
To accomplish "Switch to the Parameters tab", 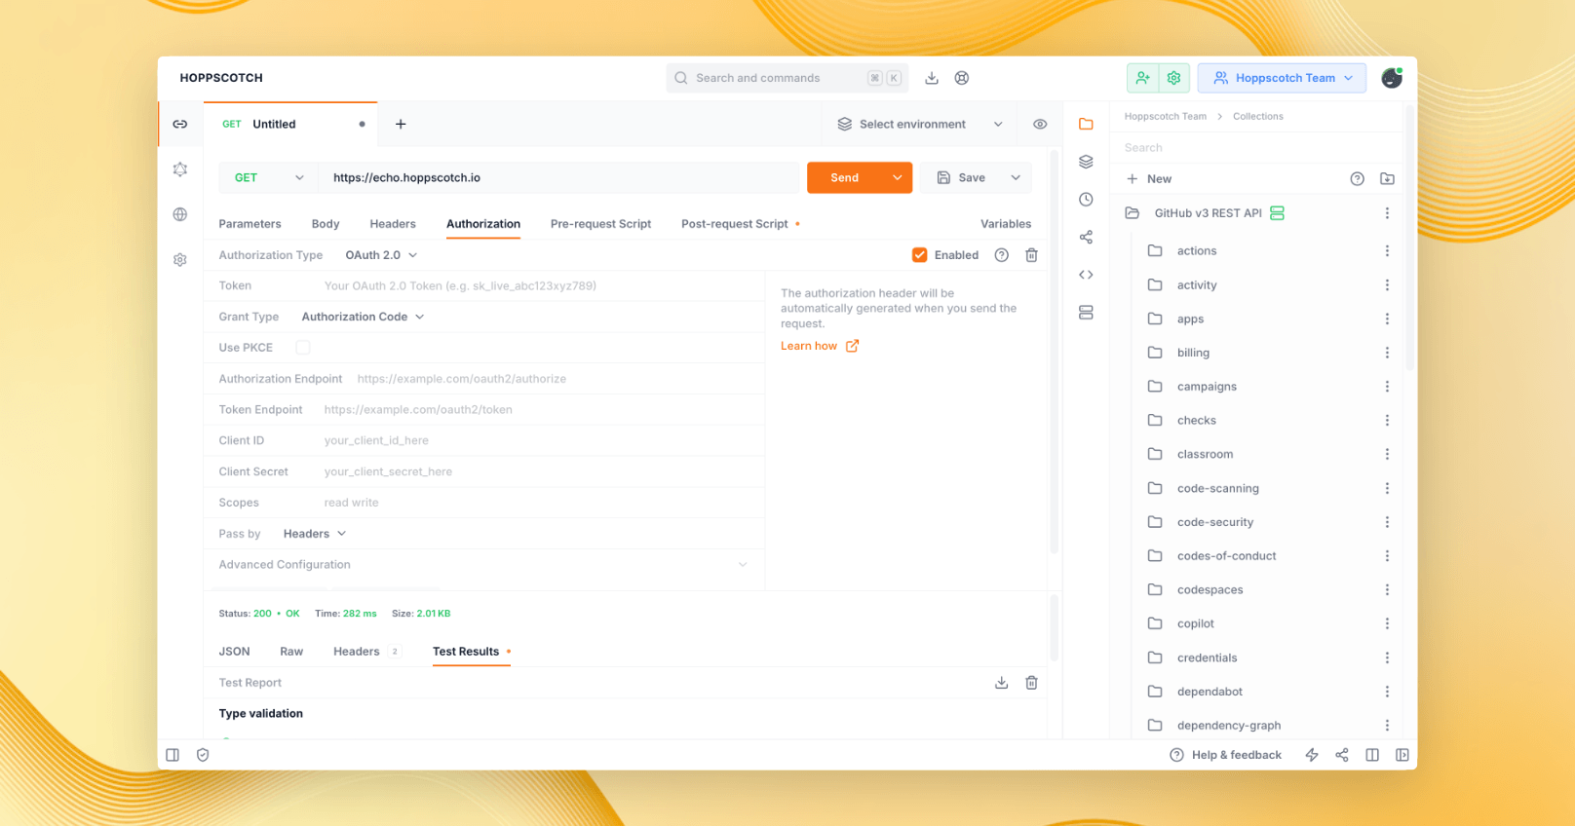I will [x=250, y=224].
